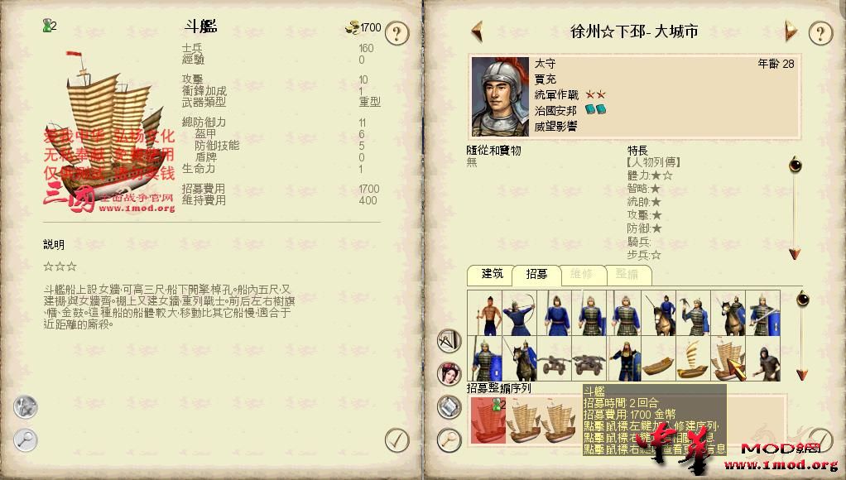This screenshot has height=480, width=846.
Task: Select the shirtless peasant spearman unit
Action: pos(484,313)
